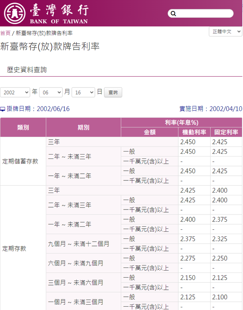Select the 歷史資料查詢 tab
Screen dimensions: 243x310
pos(27,69)
